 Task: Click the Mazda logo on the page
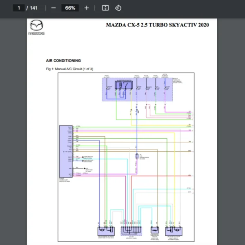[36, 27]
